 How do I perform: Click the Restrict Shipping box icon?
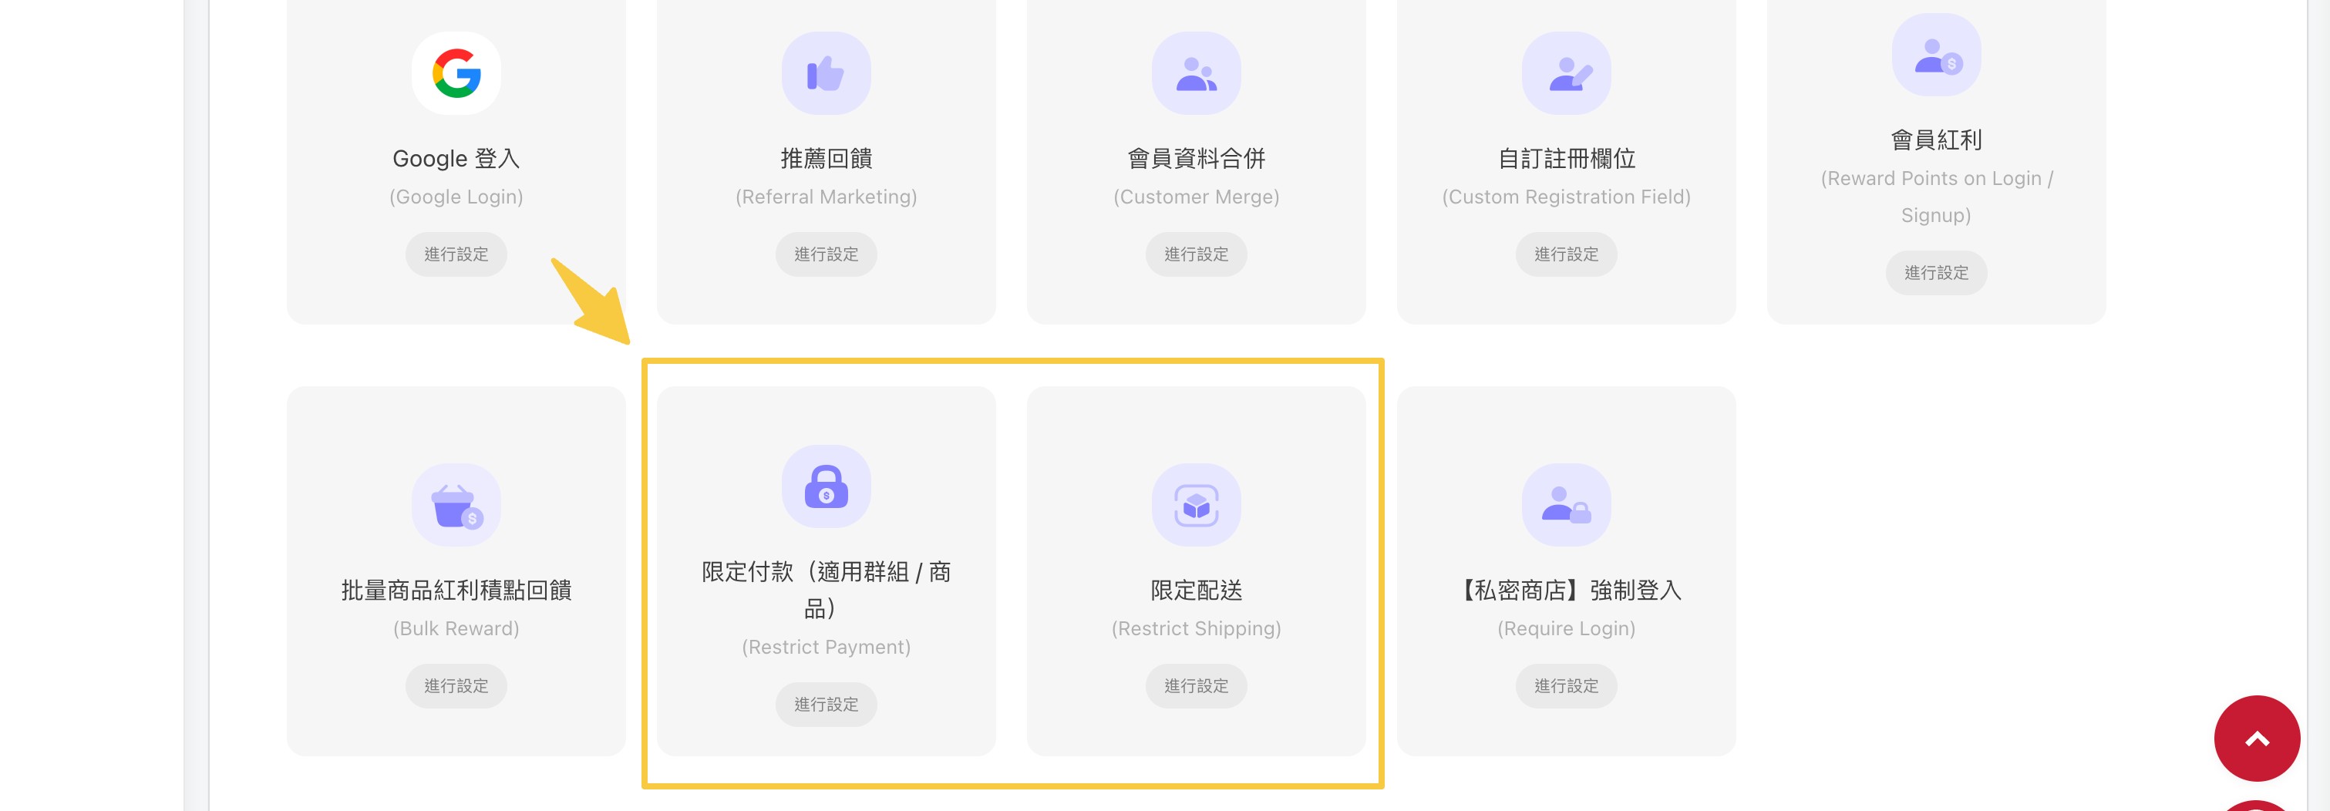pos(1196,504)
